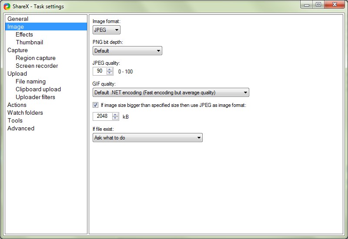
Task: Open the Image format dropdown showing JPEG
Action: pyautogui.click(x=107, y=30)
